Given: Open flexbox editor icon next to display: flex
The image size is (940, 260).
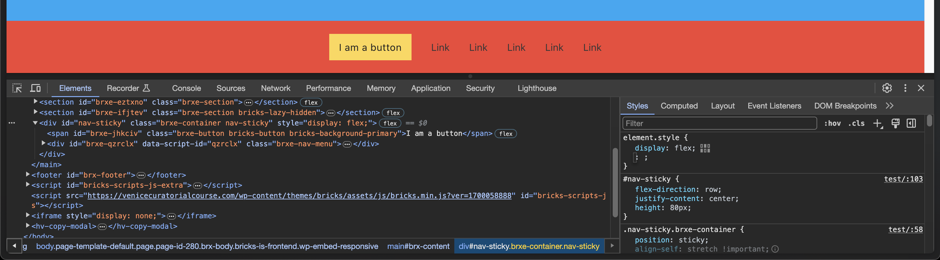Looking at the screenshot, I should pyautogui.click(x=705, y=148).
